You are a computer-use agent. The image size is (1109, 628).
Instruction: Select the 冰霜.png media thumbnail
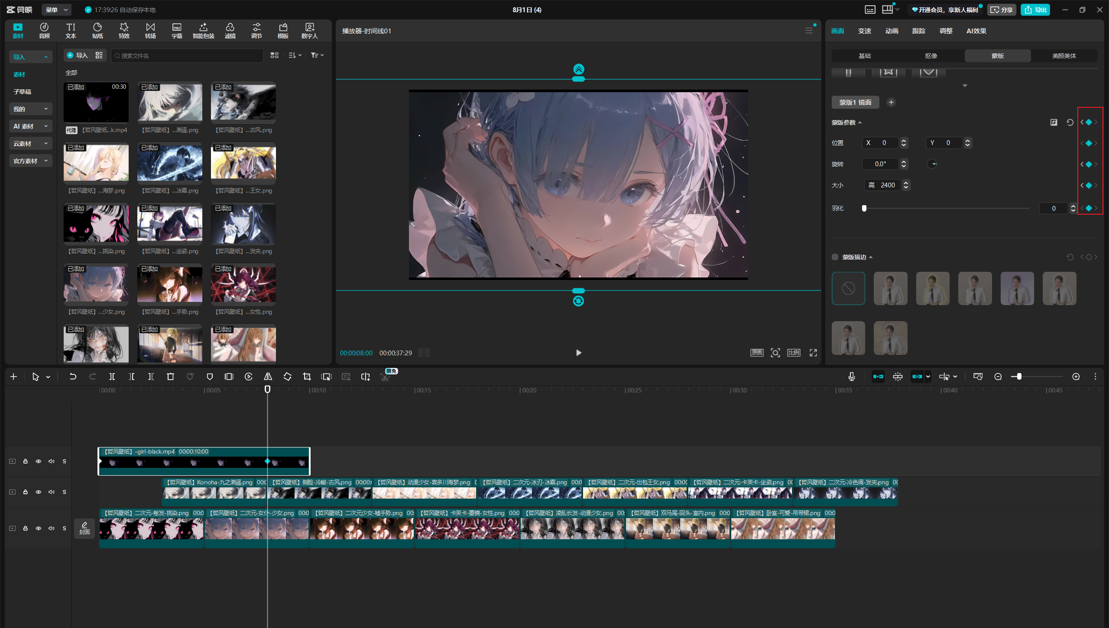170,162
